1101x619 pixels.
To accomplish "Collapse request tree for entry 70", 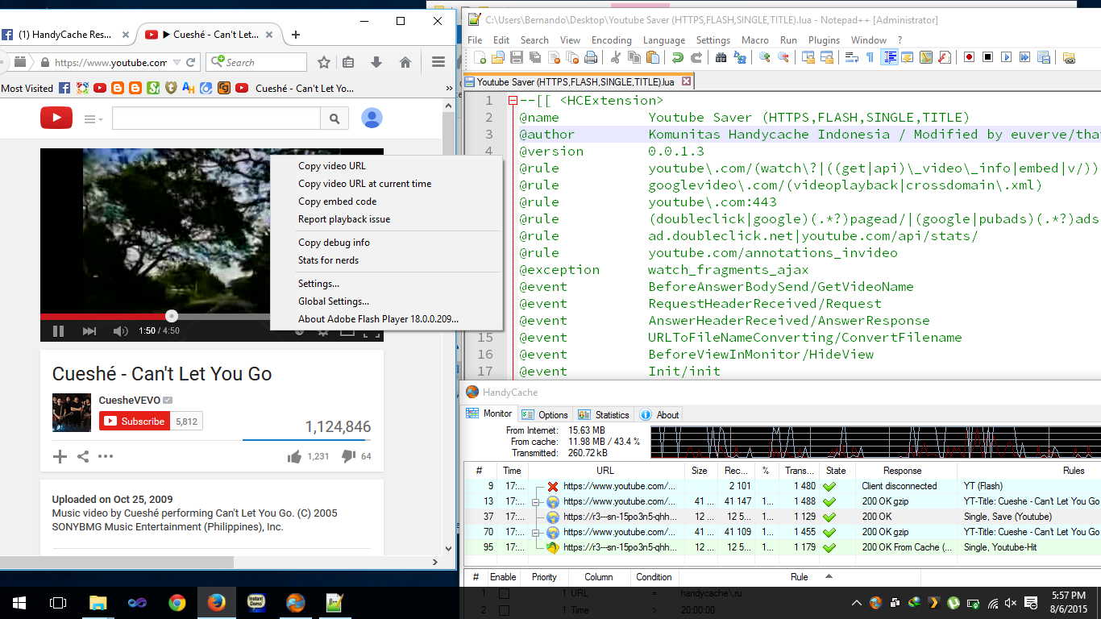I will 535,533.
